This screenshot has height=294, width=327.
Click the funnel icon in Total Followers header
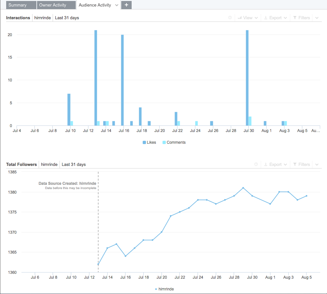click(295, 164)
